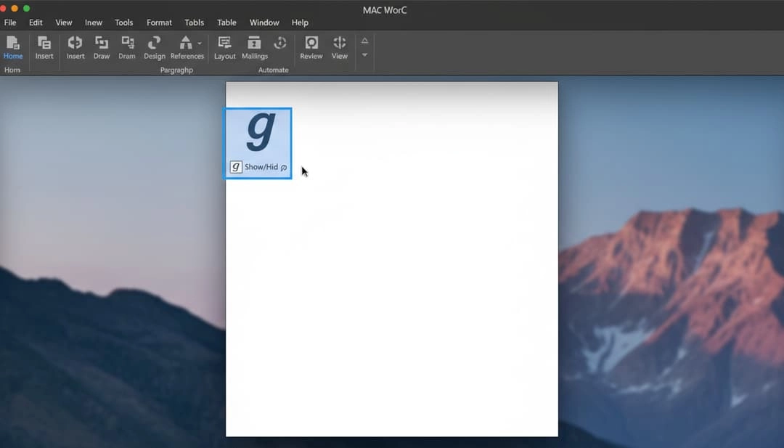This screenshot has width=784, height=448.
Task: Click the circular icon right of Mailings
Action: click(x=280, y=43)
